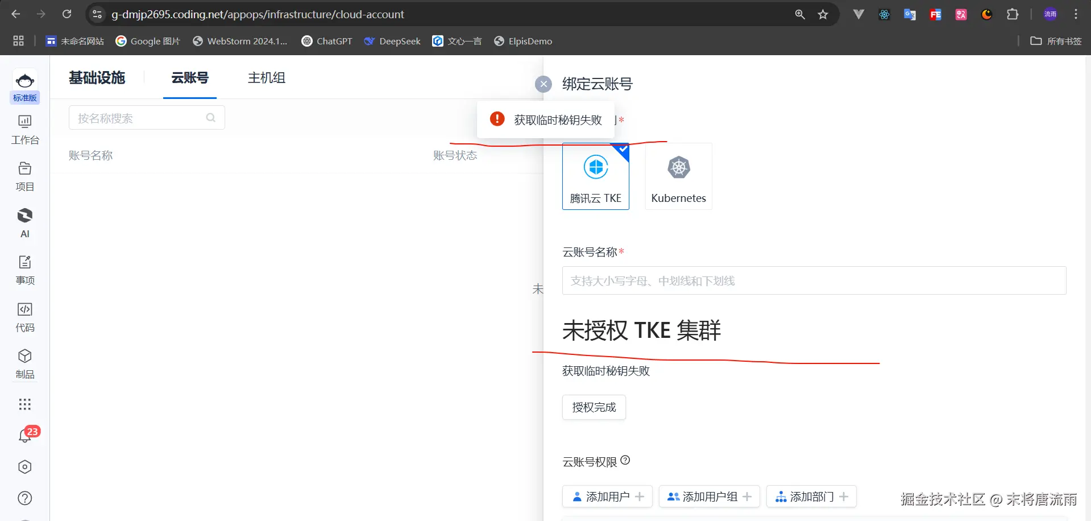Switch to the 主机组 tab
This screenshot has height=521, width=1091.
pyautogui.click(x=267, y=78)
